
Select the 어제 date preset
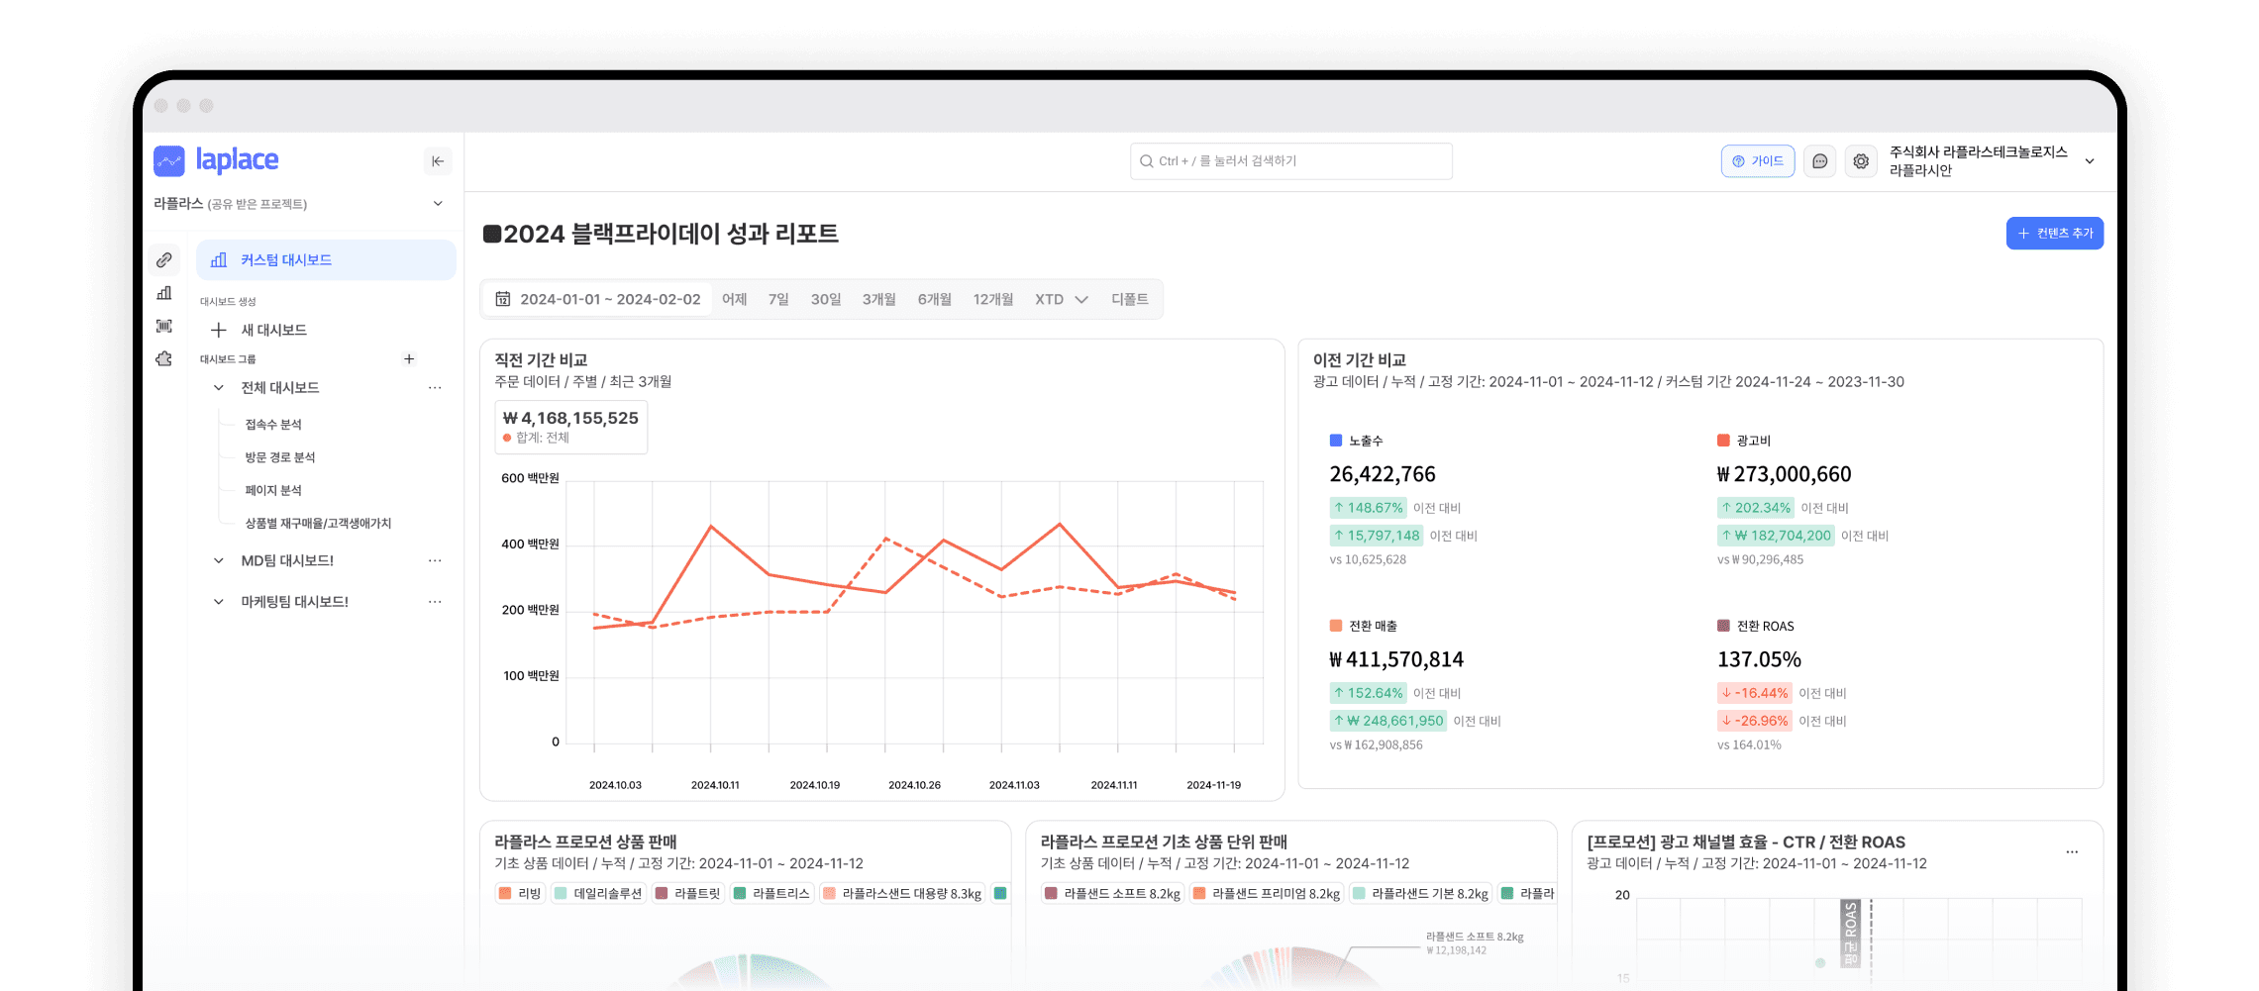tap(735, 299)
